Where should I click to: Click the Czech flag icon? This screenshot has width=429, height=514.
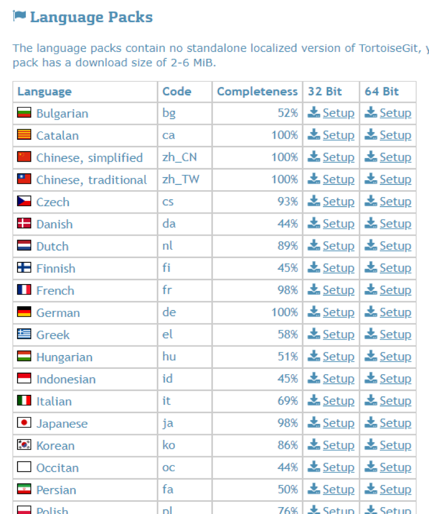pos(24,201)
